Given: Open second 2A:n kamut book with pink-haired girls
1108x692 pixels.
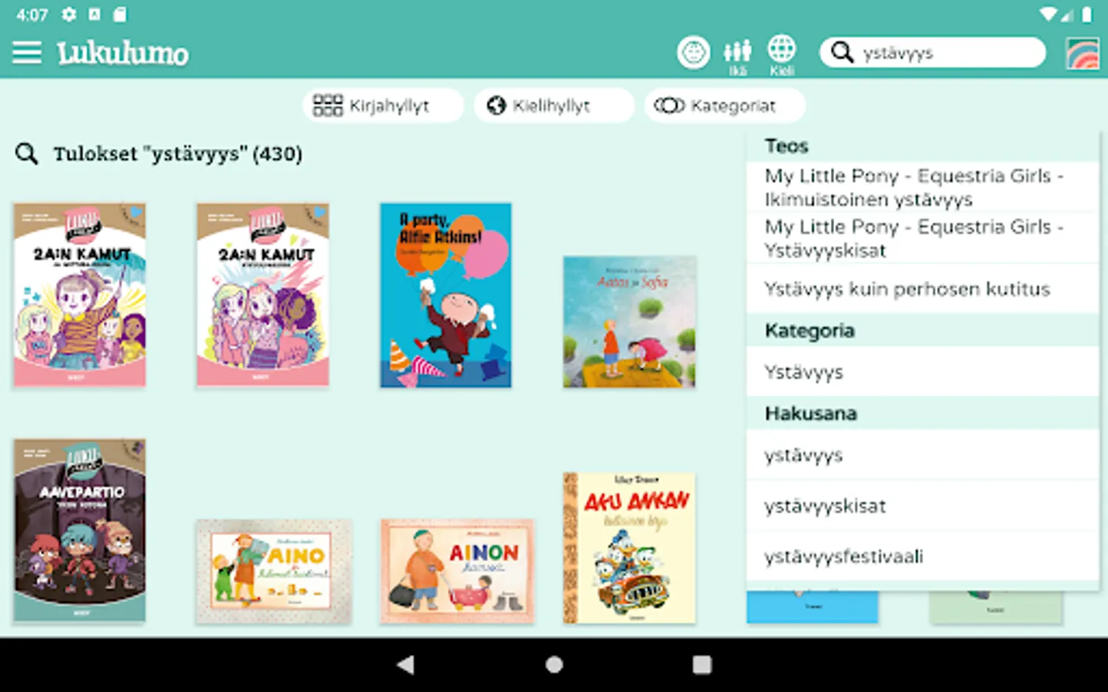Looking at the screenshot, I should pyautogui.click(x=263, y=294).
